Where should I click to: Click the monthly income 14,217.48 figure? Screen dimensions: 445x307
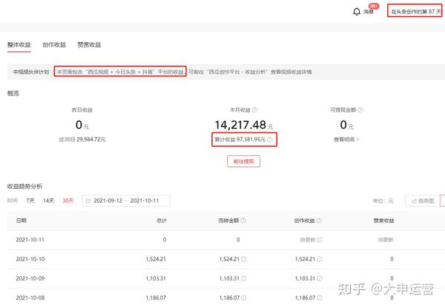[240, 125]
